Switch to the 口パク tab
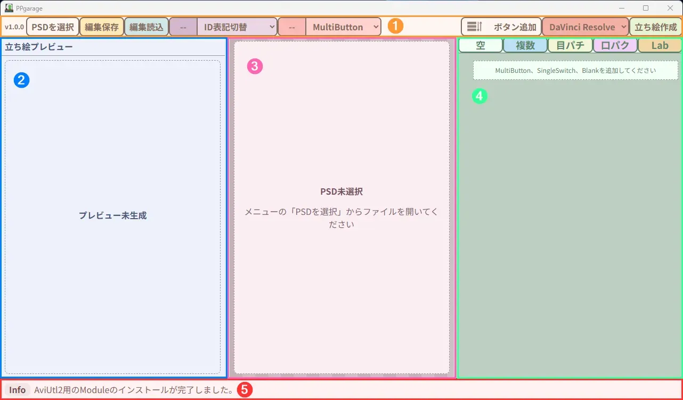This screenshot has height=400, width=683. pyautogui.click(x=615, y=45)
